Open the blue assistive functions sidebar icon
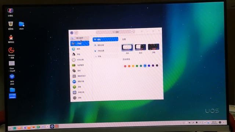This screenshot has height=132, width=235. pyautogui.click(x=74, y=81)
